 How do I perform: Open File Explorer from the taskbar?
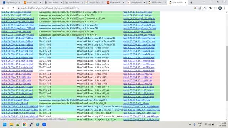pos(11,124)
